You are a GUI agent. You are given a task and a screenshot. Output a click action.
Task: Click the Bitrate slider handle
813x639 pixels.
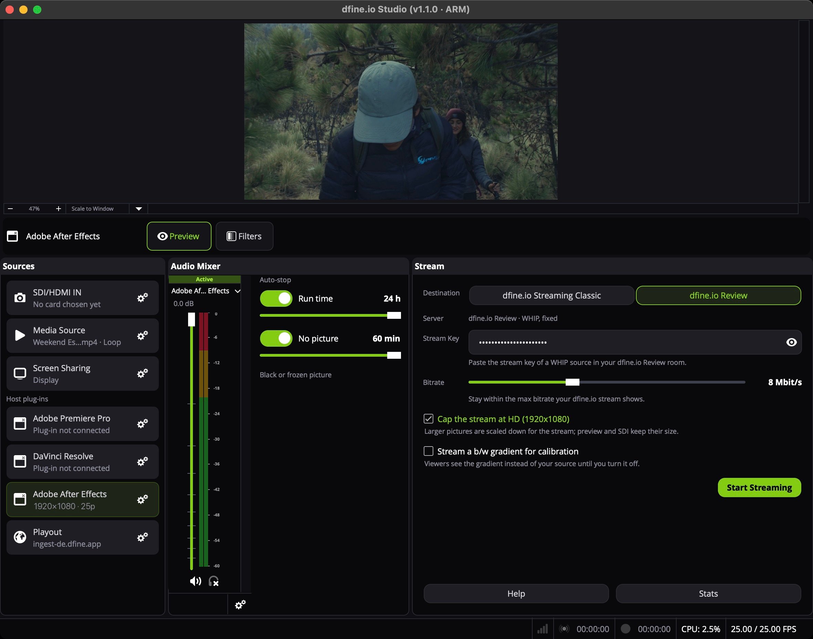point(572,382)
